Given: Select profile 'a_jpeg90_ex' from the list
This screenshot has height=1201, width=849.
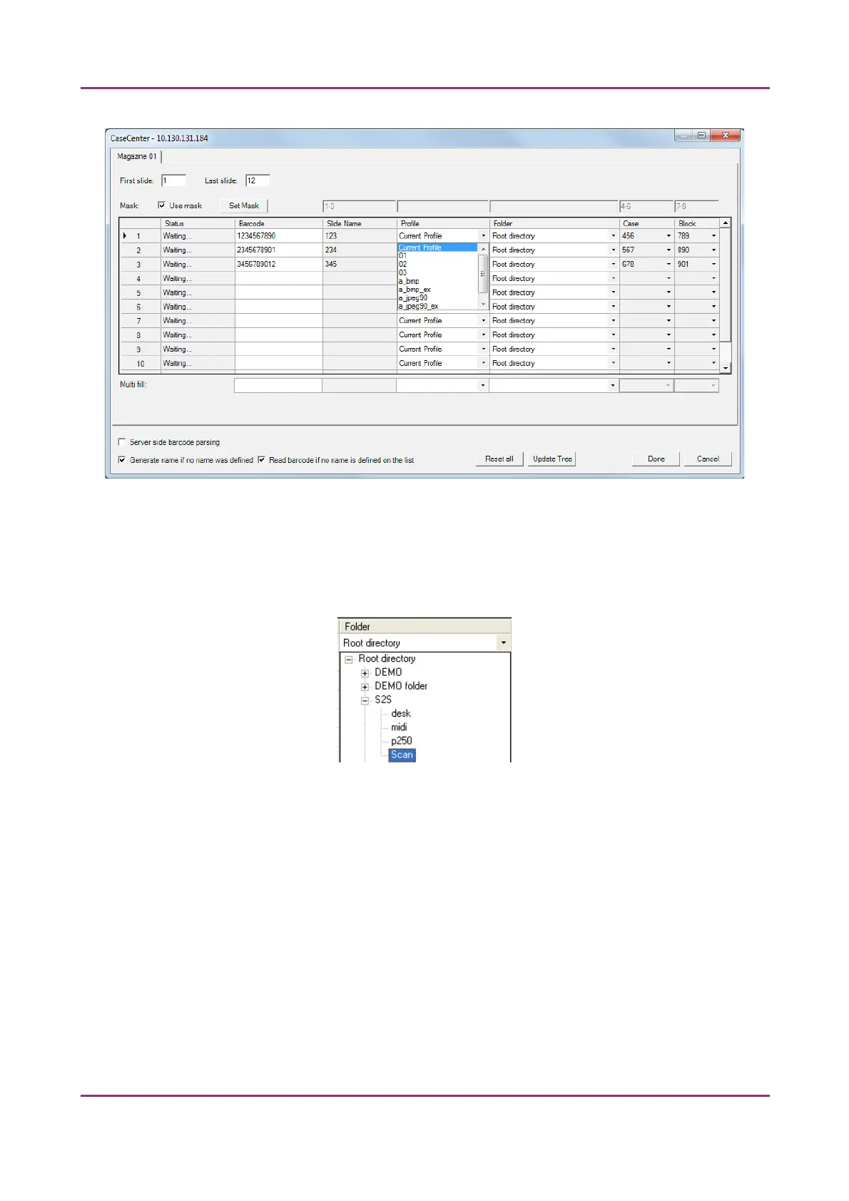Looking at the screenshot, I should [x=437, y=306].
